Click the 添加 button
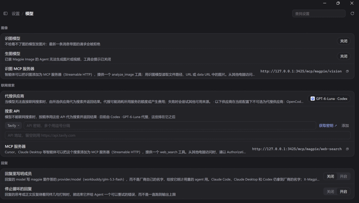The width and height of the screenshot is (359, 203). [345, 126]
